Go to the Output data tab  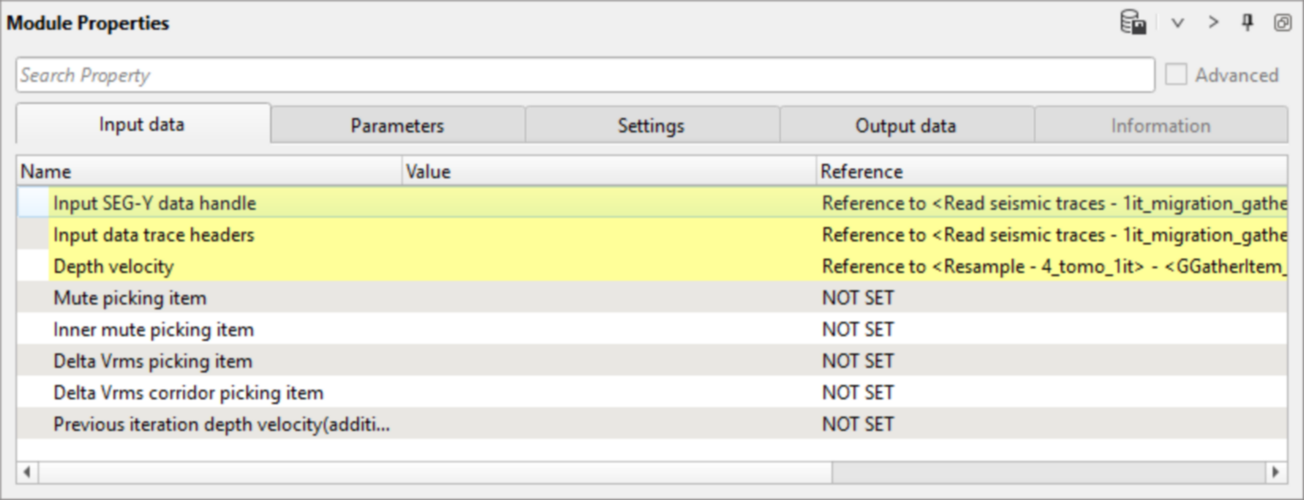click(x=906, y=125)
